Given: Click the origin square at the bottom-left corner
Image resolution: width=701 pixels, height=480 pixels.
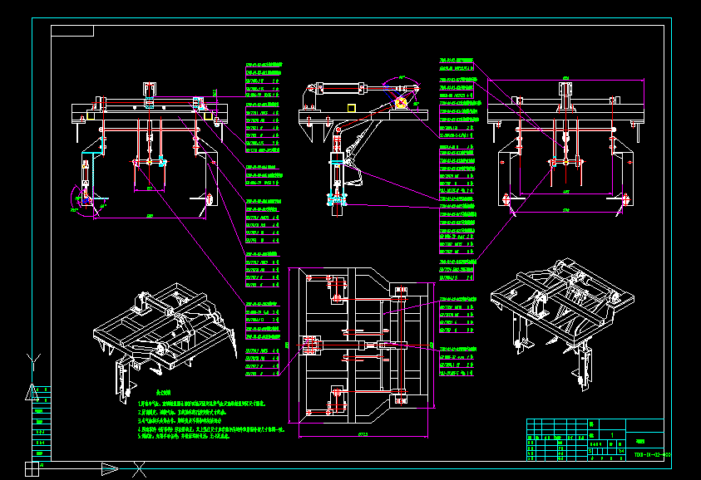Looking at the screenshot, I should pos(32,469).
